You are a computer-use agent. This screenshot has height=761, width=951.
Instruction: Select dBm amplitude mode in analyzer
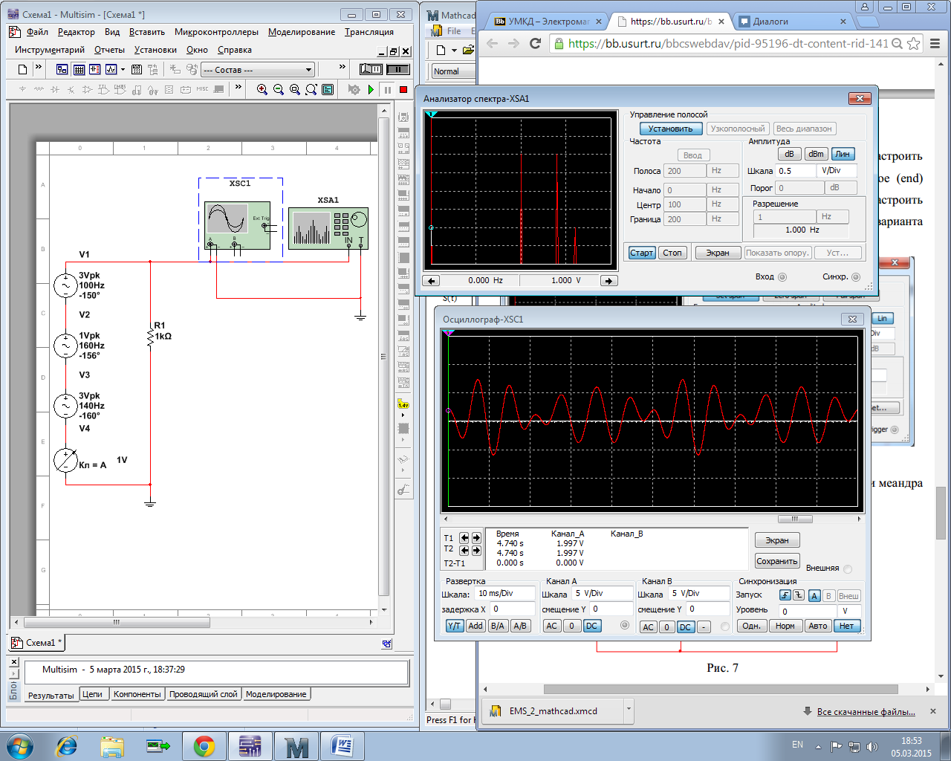coord(816,154)
